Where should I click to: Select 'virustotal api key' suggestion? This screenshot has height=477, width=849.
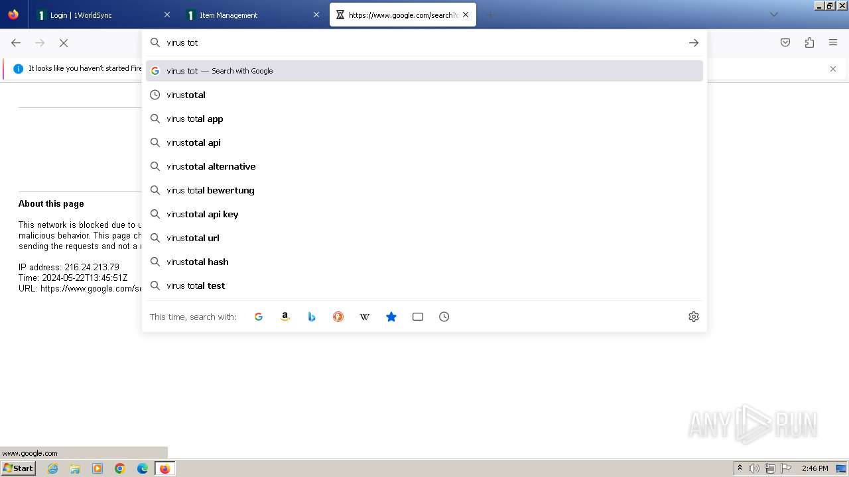click(x=424, y=214)
